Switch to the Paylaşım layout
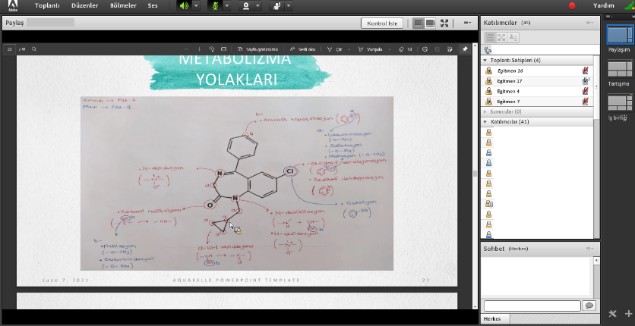The height and width of the screenshot is (326, 635). click(x=619, y=36)
